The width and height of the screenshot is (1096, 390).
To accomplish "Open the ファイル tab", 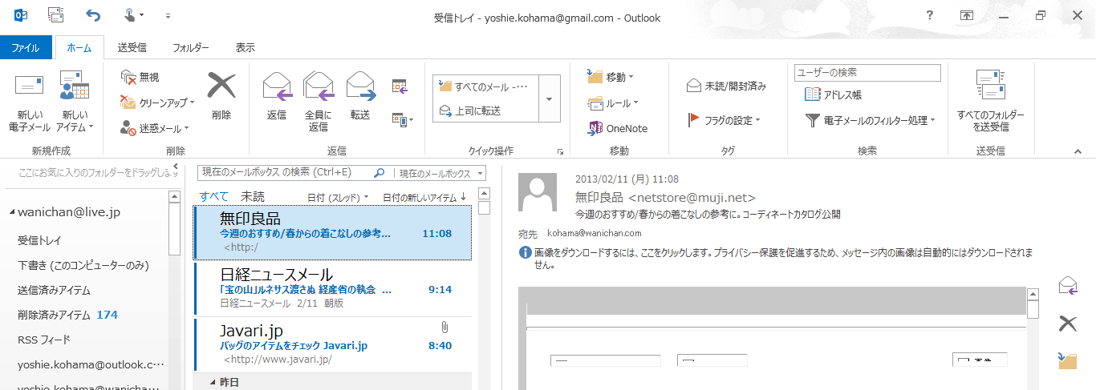I will point(26,47).
